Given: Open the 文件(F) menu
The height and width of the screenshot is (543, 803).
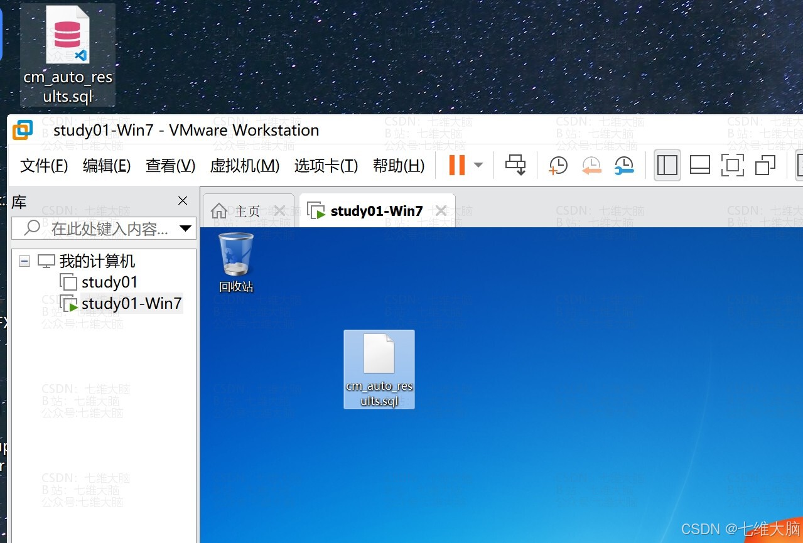Looking at the screenshot, I should click(x=44, y=166).
